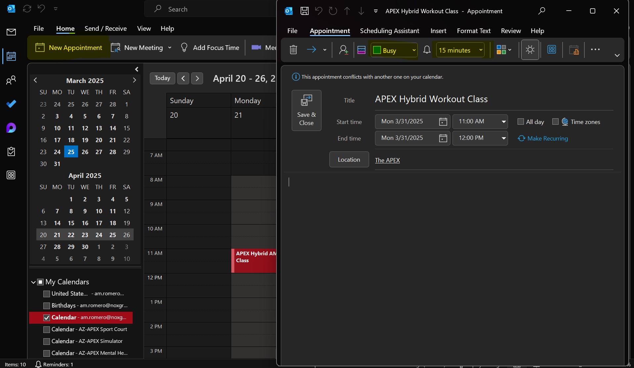
Task: Click Save & Close button
Action: coord(307,110)
